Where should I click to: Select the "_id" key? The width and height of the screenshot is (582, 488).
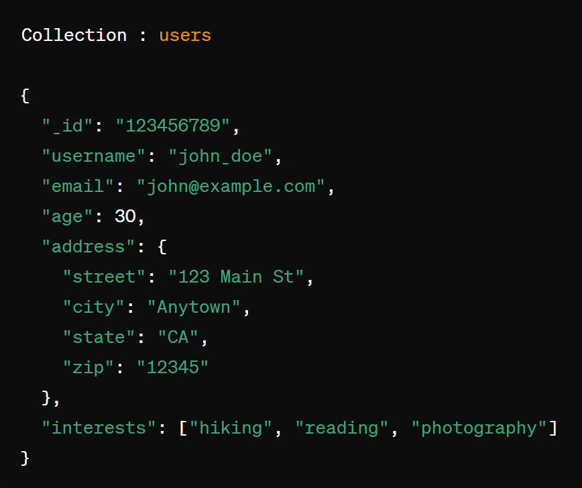click(67, 126)
